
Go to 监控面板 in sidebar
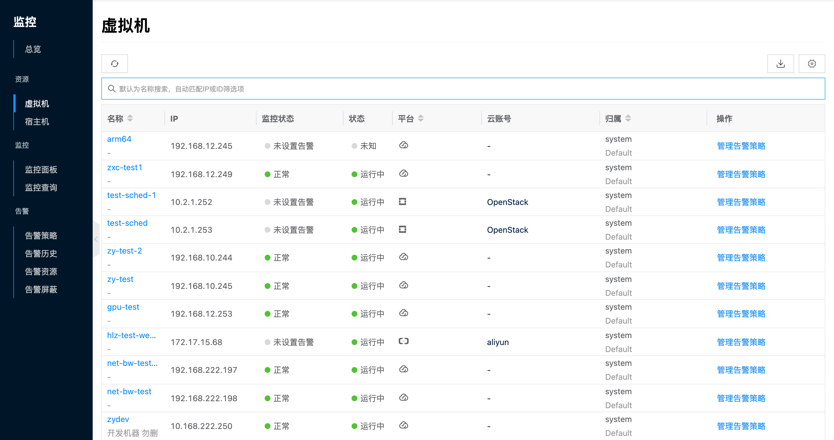41,170
